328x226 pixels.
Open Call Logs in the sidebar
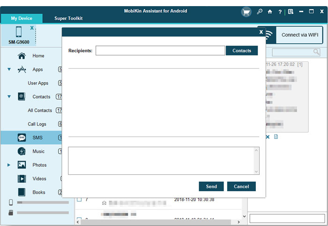click(x=37, y=124)
